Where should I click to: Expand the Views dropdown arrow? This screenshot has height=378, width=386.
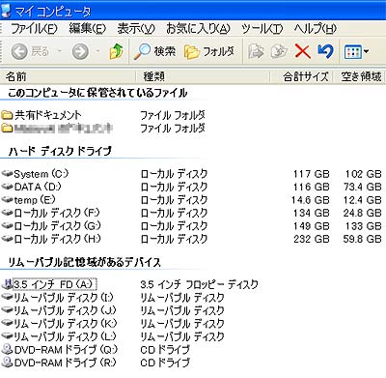pyautogui.click(x=366, y=51)
